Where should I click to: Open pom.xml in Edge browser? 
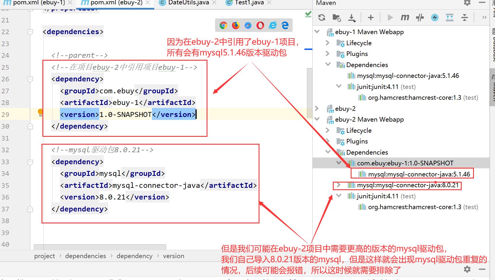pyautogui.click(x=285, y=26)
